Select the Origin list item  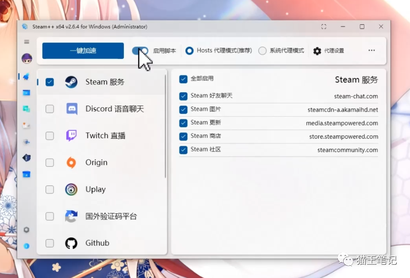pyautogui.click(x=101, y=163)
